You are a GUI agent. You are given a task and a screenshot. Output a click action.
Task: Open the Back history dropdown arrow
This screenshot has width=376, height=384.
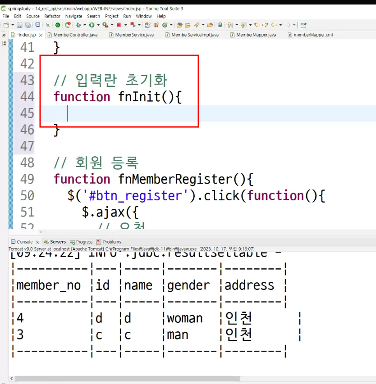coord(280,25)
